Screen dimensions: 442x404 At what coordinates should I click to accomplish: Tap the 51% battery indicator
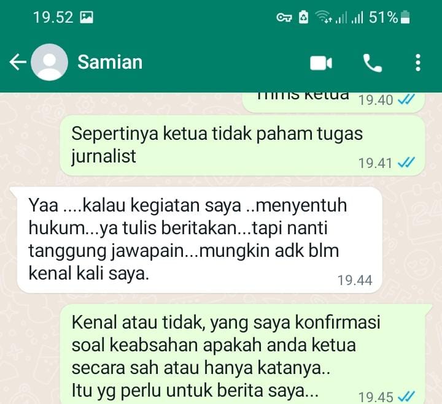pyautogui.click(x=389, y=17)
